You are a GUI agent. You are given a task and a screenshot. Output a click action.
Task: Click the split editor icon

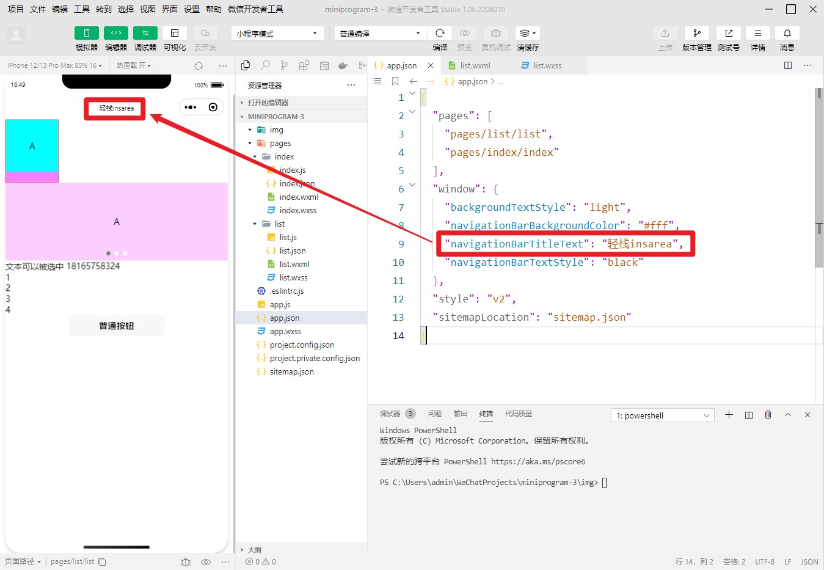(788, 65)
